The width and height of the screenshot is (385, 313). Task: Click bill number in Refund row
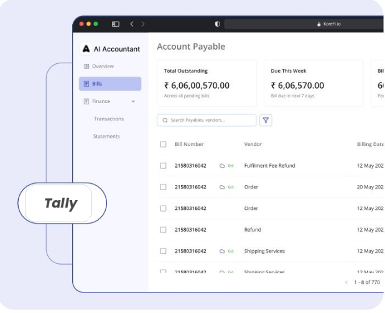[190, 230]
